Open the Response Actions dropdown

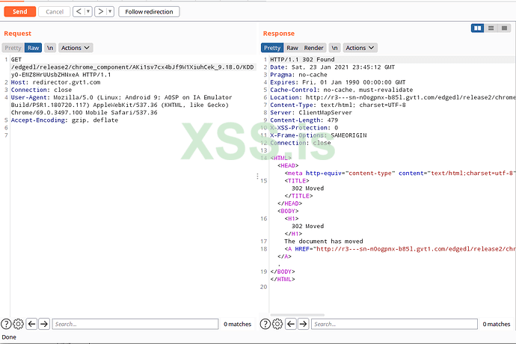coord(360,48)
